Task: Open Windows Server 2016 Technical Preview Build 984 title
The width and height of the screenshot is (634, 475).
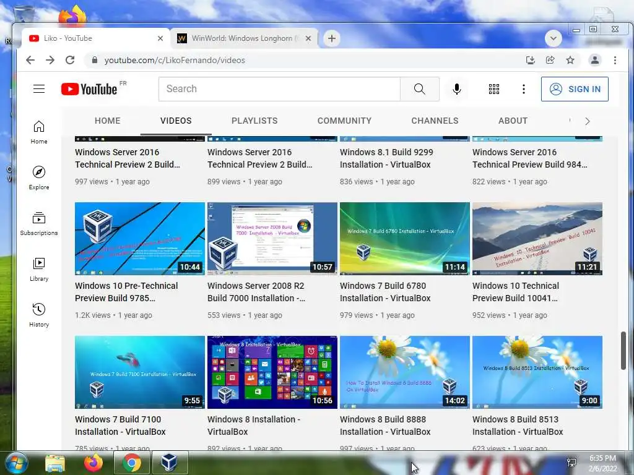Action: [x=530, y=158]
